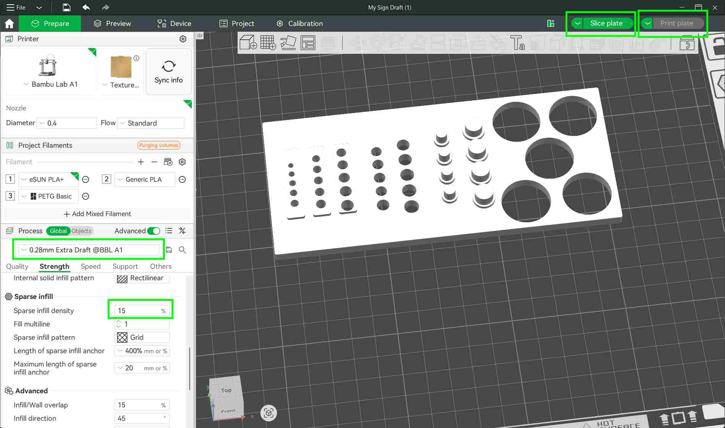Select the Text shape tool
This screenshot has width=725, height=428.
[517, 42]
